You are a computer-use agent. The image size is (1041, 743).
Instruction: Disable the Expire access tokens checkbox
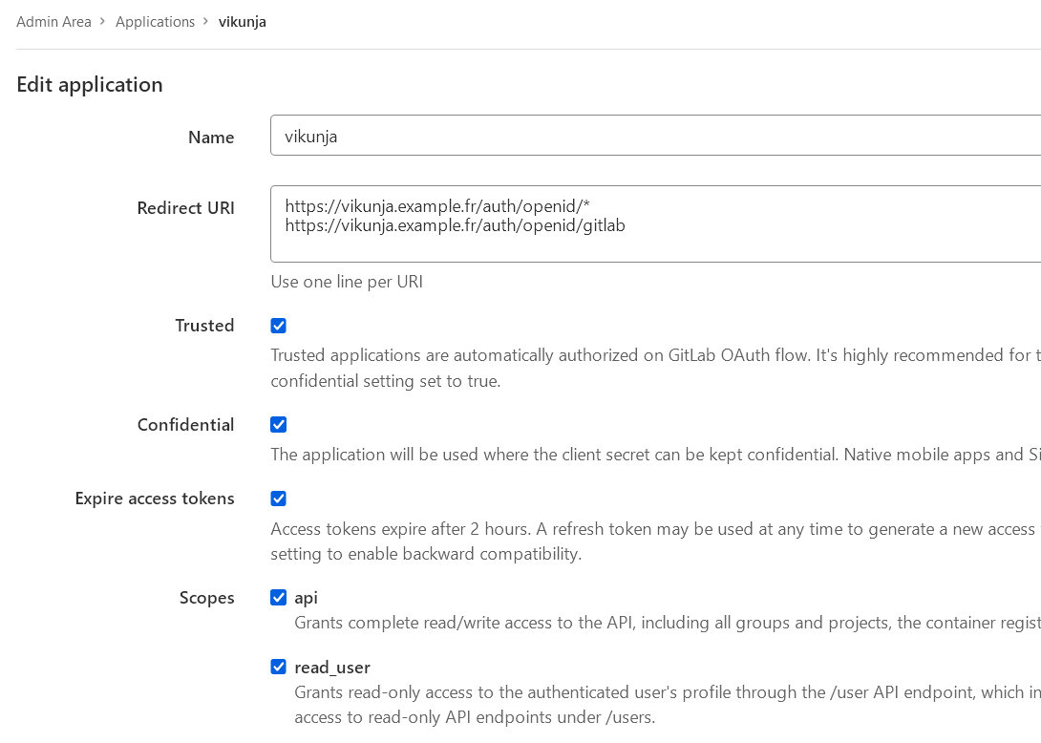pos(278,499)
